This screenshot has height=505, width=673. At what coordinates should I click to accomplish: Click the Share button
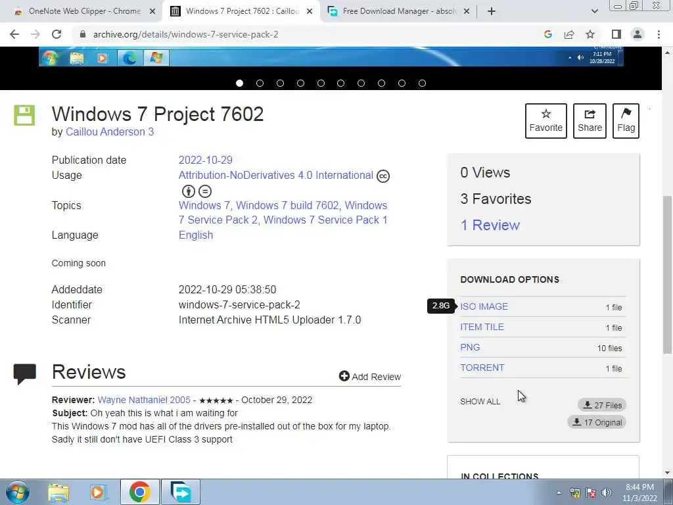tap(590, 121)
